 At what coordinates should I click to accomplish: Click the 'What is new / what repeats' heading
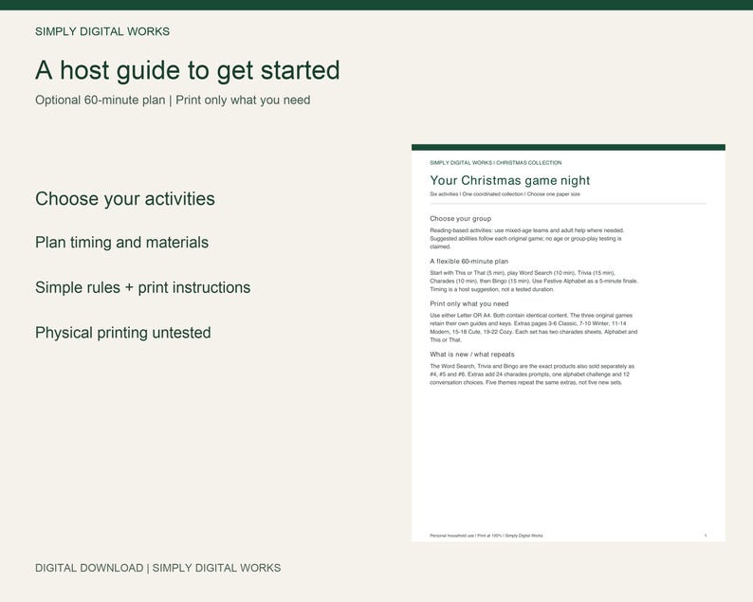point(472,355)
